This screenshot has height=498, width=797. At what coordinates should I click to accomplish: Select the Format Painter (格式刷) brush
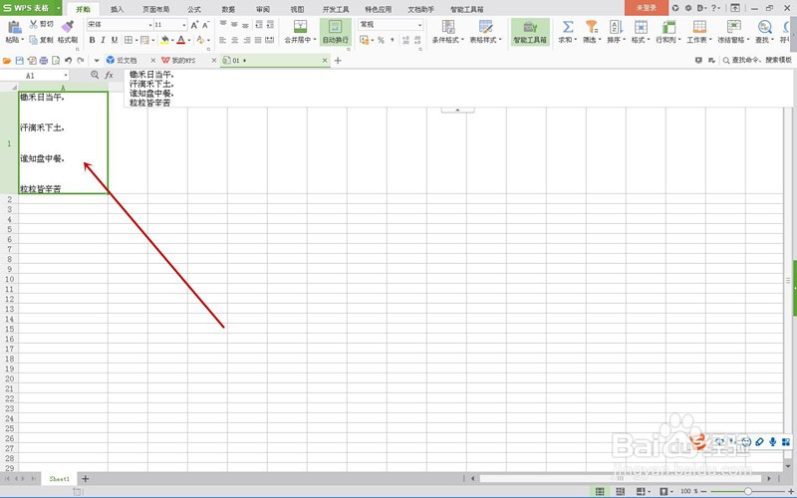[67, 27]
